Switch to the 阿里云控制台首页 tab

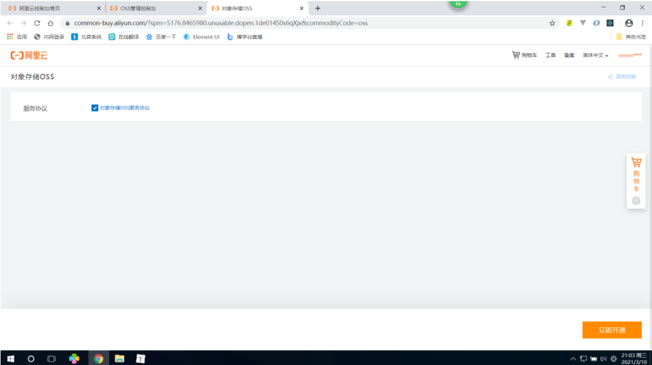(52, 8)
